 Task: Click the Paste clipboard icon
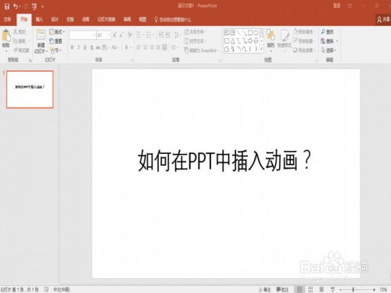(x=6, y=36)
